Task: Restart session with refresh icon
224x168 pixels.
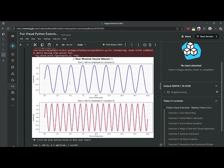Action: point(150,45)
